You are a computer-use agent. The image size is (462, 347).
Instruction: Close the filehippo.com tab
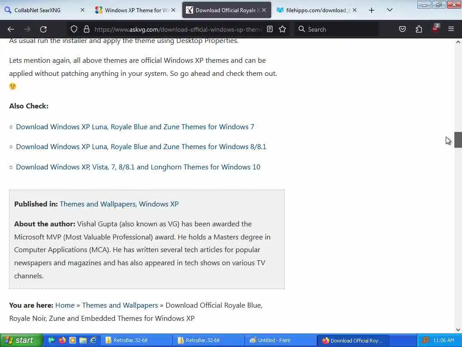coord(355,10)
